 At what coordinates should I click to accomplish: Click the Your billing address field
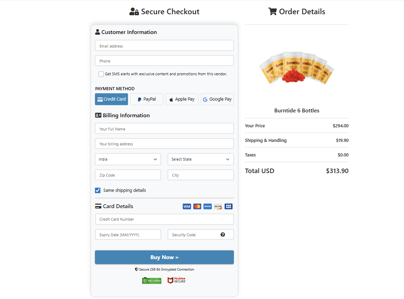[x=164, y=144]
